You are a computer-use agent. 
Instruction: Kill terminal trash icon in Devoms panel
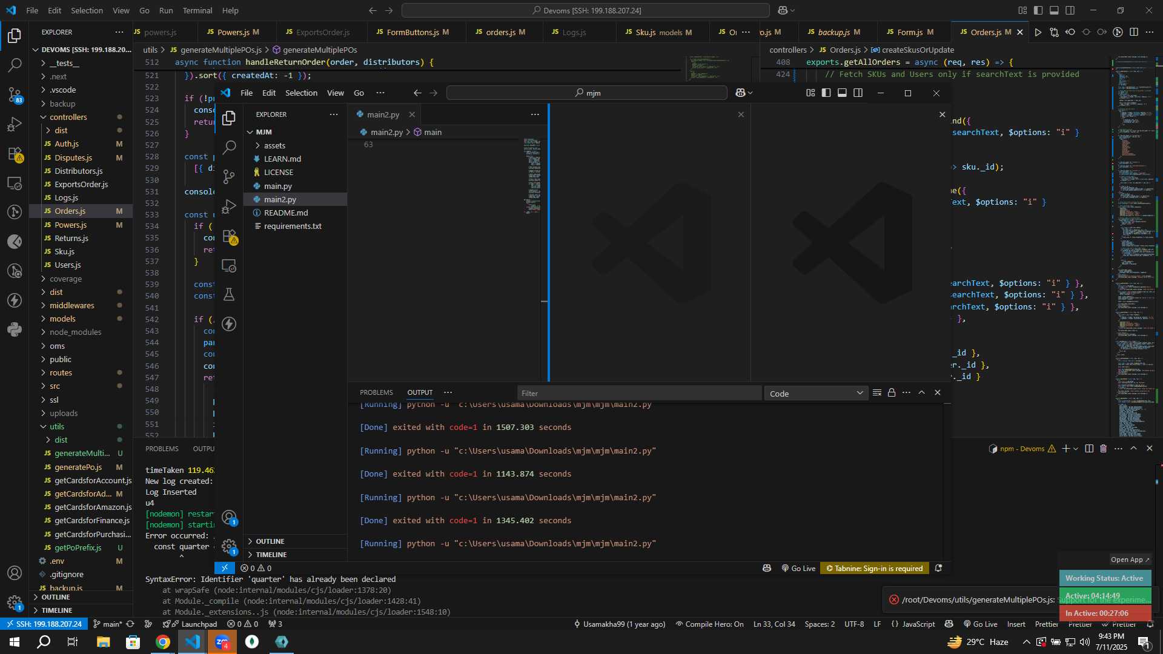pos(1103,449)
